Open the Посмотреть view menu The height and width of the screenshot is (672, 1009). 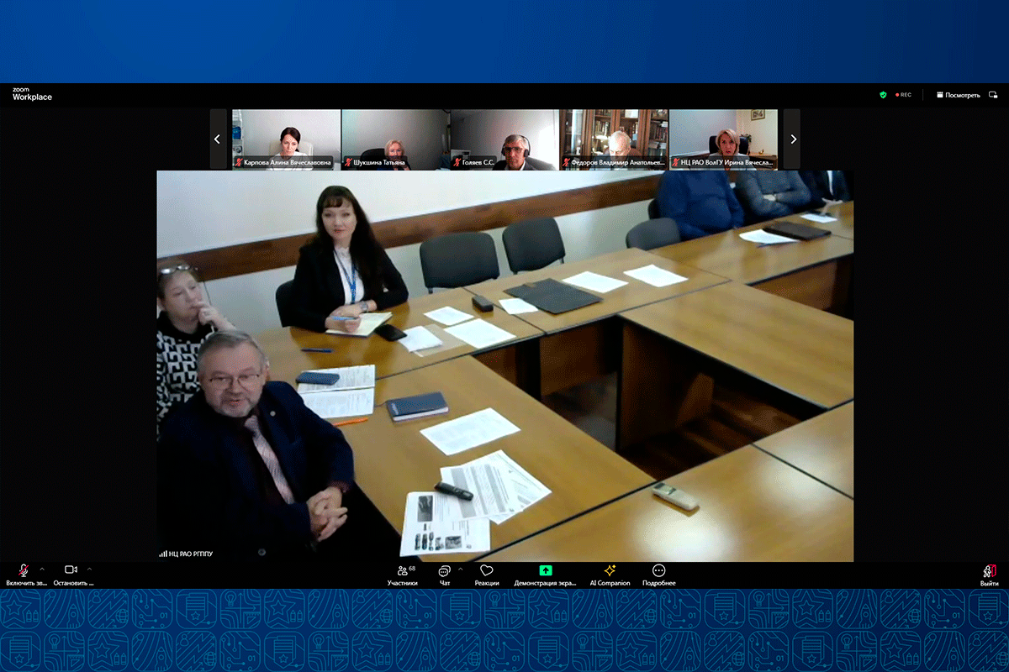[958, 95]
